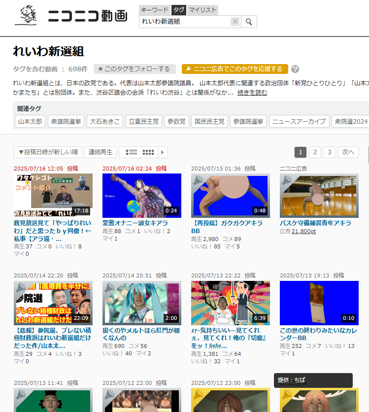Image resolution: width=369 pixels, height=412 pixels.
Task: Click the page heading れいわ新選組
Action: click(x=49, y=51)
